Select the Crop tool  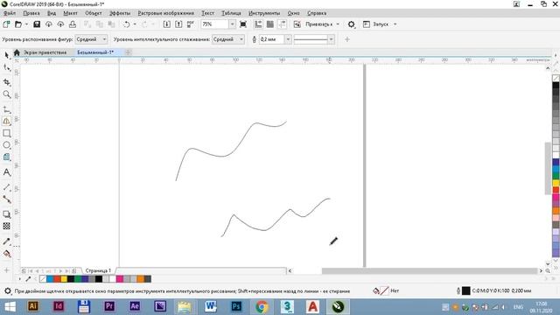(6, 82)
